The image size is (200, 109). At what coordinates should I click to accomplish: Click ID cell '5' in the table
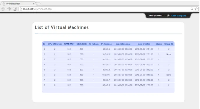click(x=44, y=70)
